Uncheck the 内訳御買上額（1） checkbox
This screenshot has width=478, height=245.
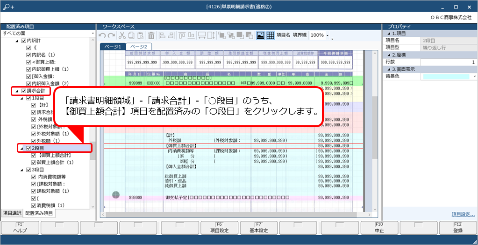29,69
